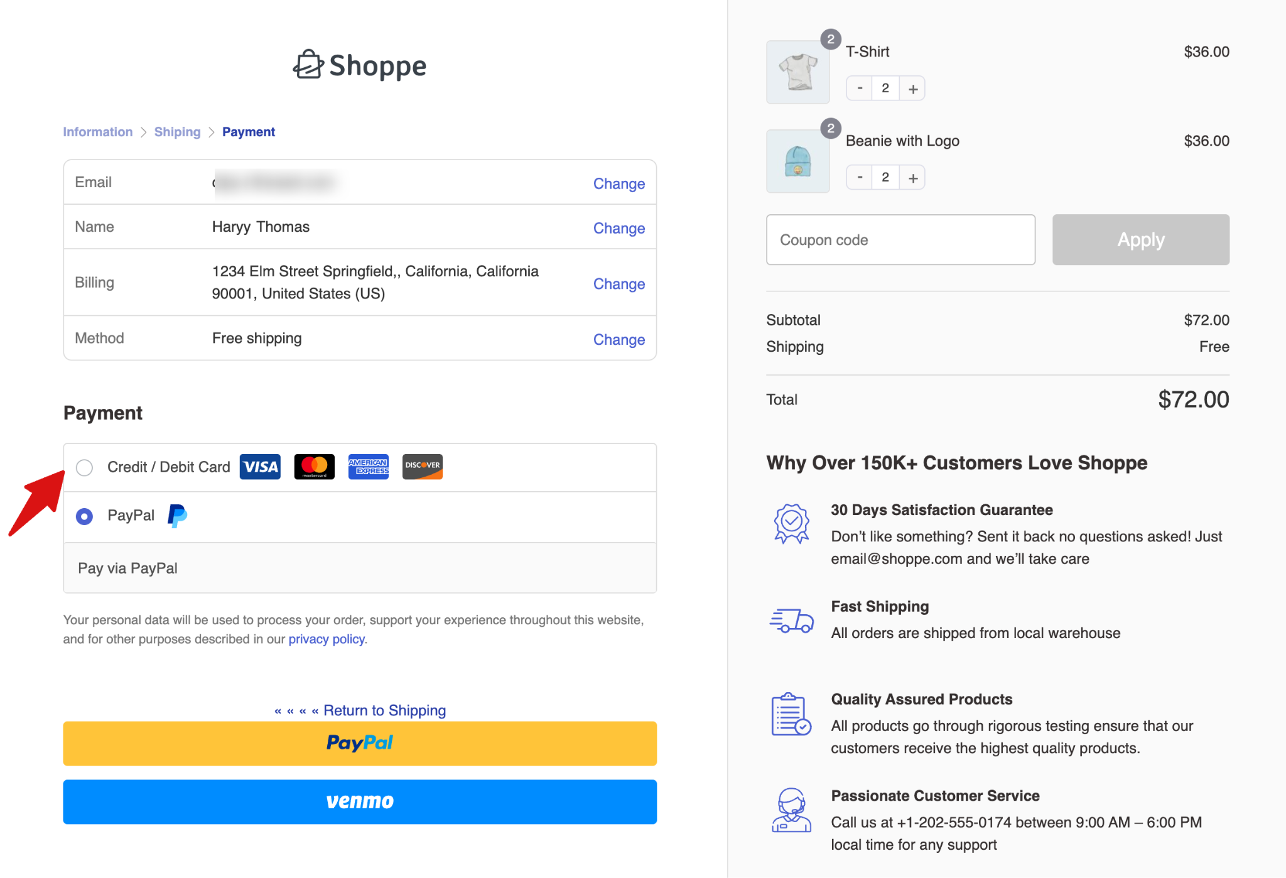Increase Beanie with Logo quantity
Viewport: 1286px width, 878px height.
pyautogui.click(x=913, y=178)
